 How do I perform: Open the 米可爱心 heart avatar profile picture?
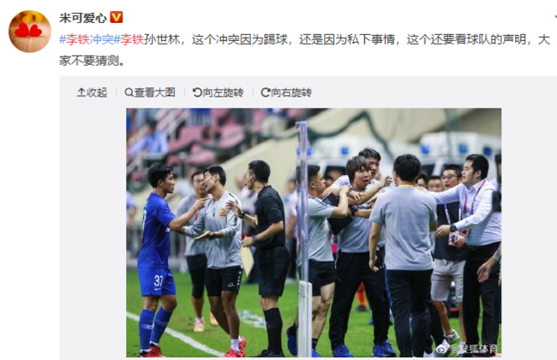(30, 32)
